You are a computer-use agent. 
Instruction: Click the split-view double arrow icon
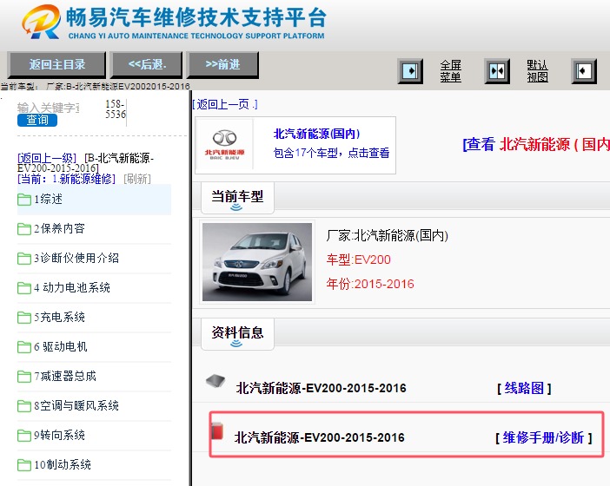tap(497, 71)
